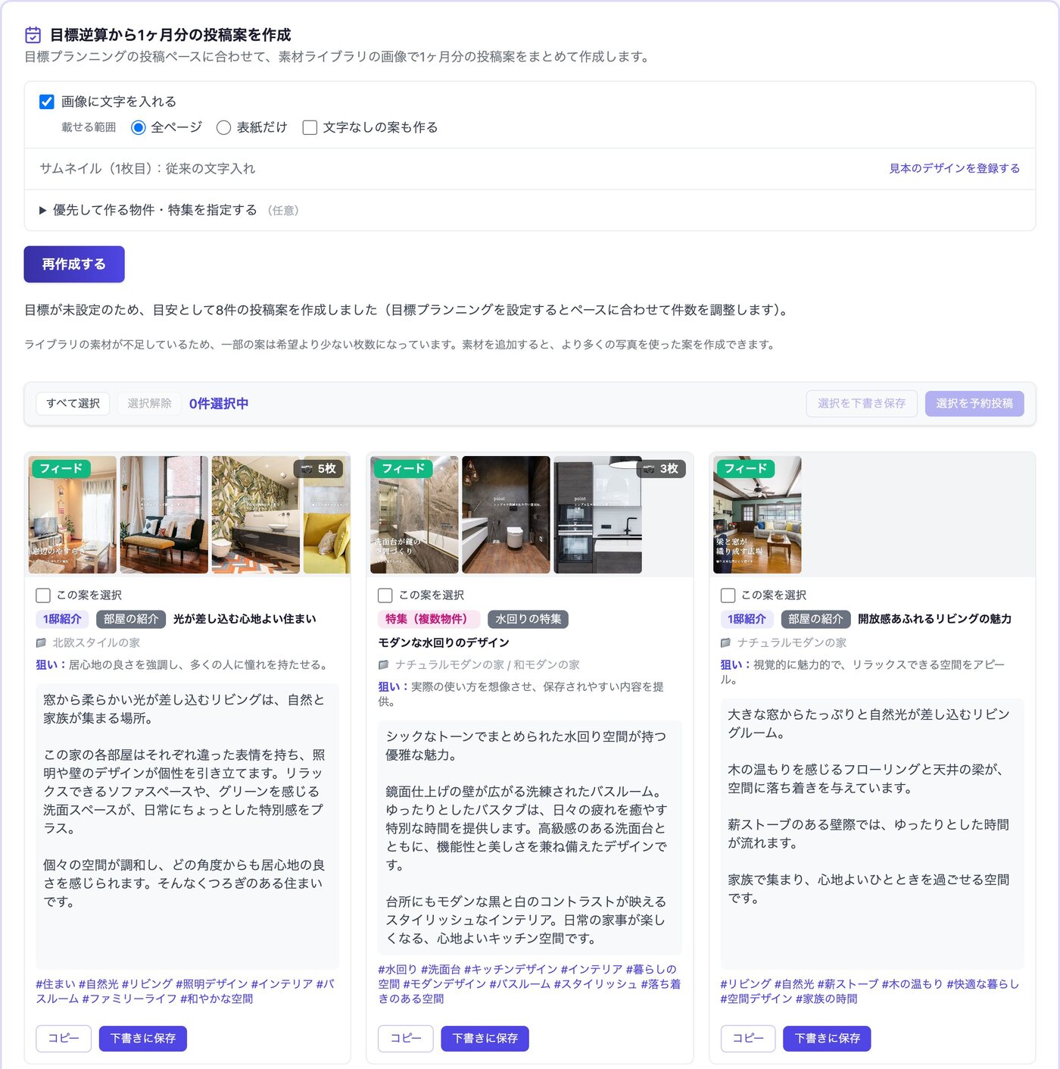Enable the 文字なしの案も作る checkbox
The height and width of the screenshot is (1069, 1060).
click(310, 127)
